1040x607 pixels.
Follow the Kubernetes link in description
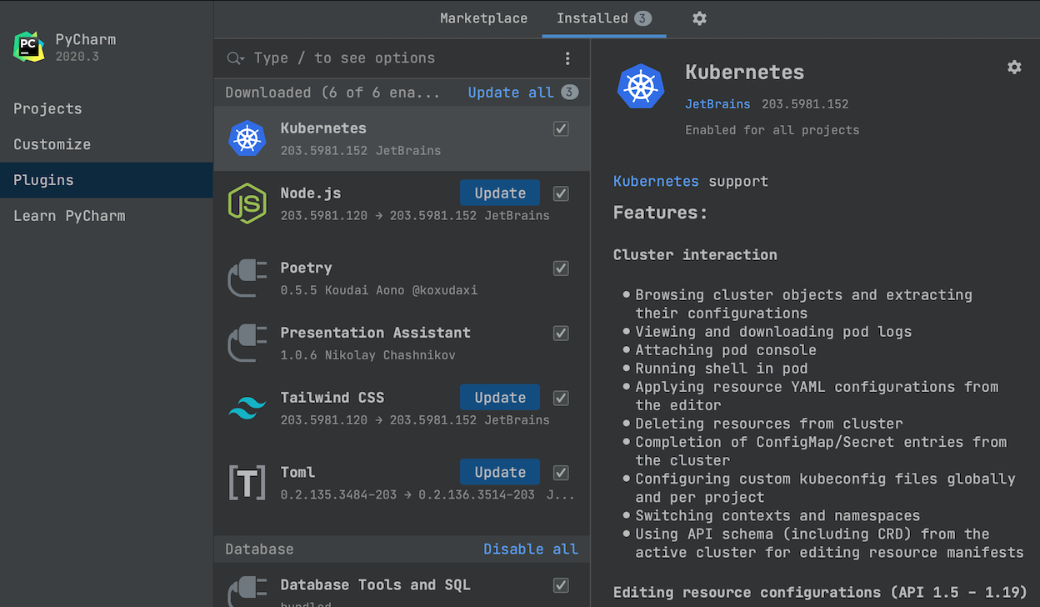tap(656, 182)
